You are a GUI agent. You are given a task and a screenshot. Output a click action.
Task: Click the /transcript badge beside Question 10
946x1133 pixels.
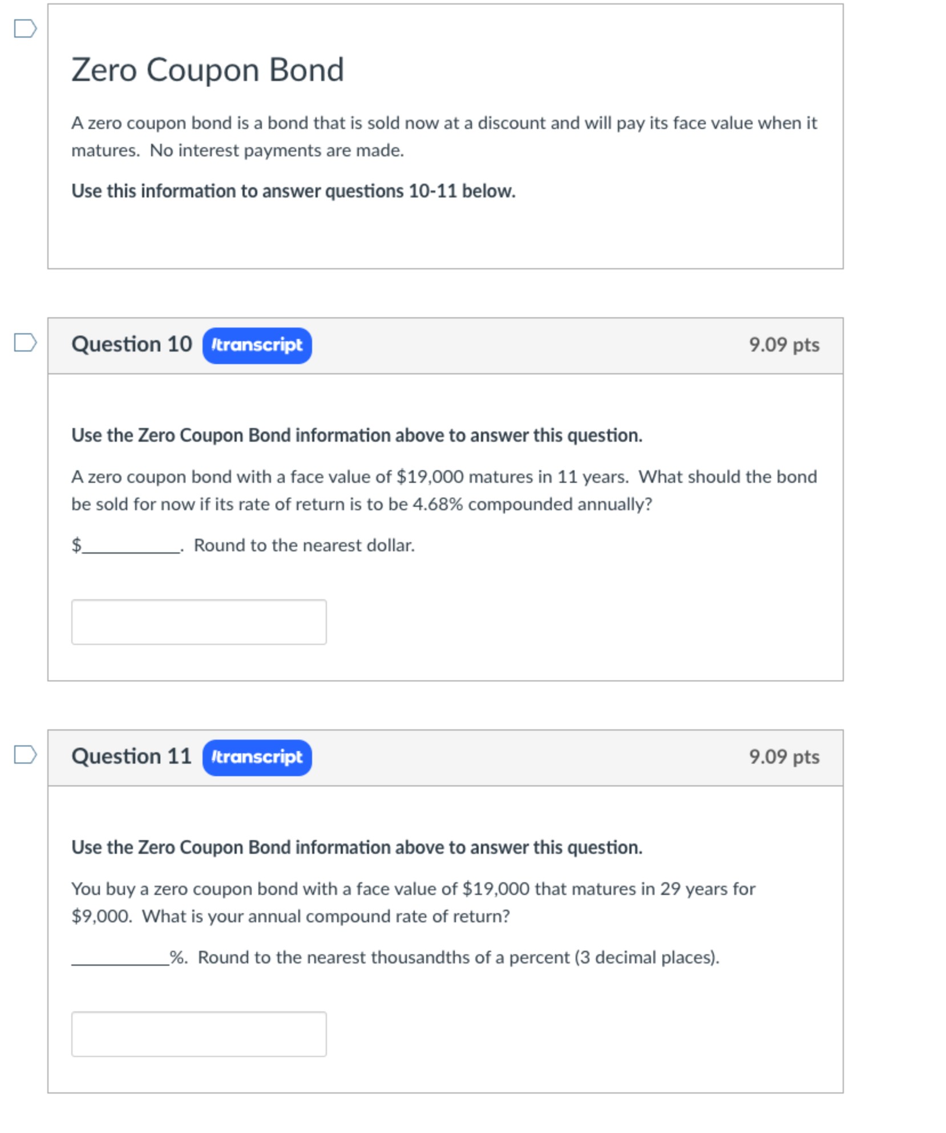257,345
